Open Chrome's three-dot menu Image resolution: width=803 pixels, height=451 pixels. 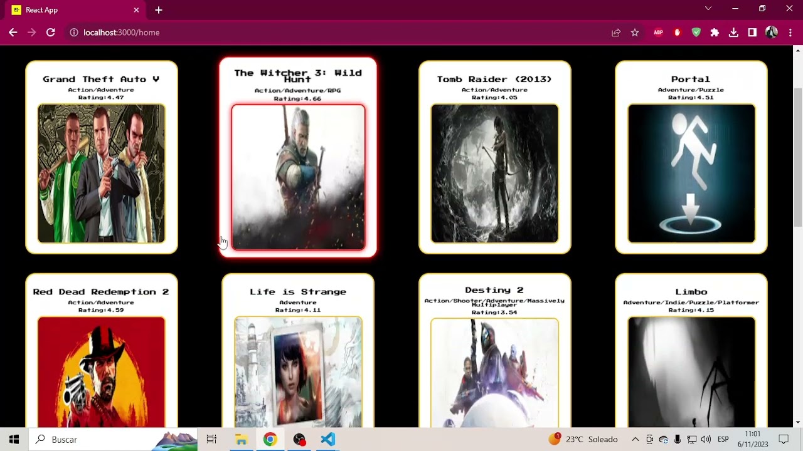[790, 33]
